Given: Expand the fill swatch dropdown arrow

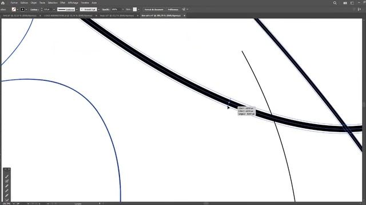Looking at the screenshot, I should pos(18,10).
